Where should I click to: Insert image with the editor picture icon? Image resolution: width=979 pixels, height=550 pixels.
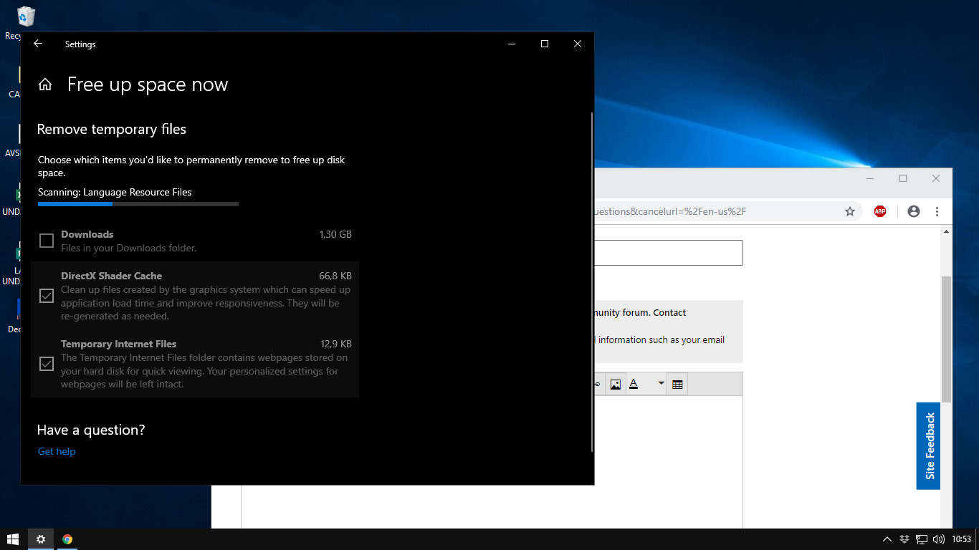[x=616, y=385]
